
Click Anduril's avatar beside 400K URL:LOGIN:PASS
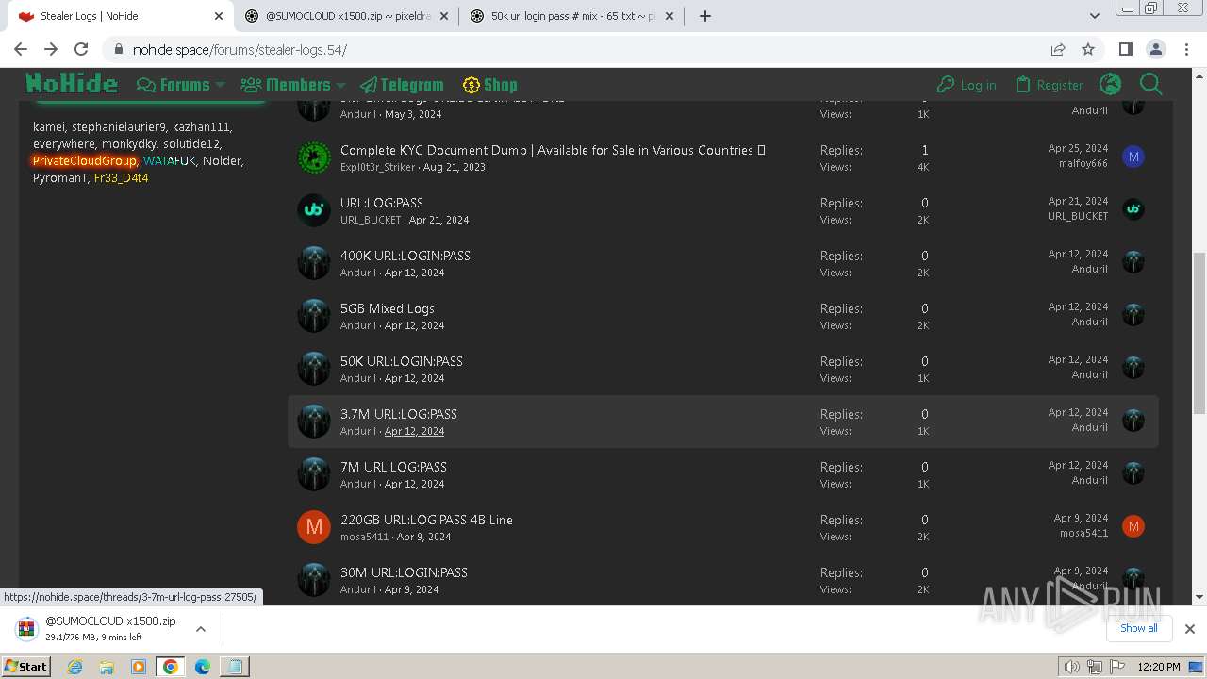point(314,262)
